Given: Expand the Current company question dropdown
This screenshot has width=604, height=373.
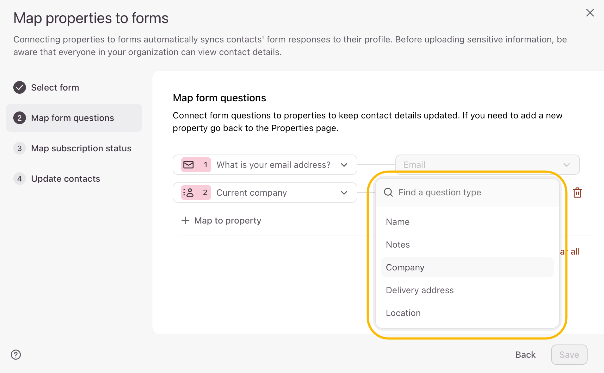Looking at the screenshot, I should click(344, 193).
